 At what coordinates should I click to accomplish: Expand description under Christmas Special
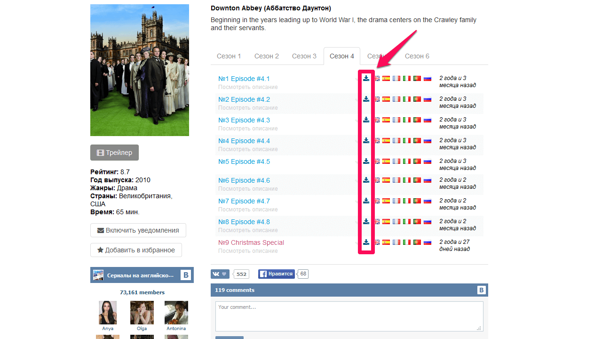(248, 251)
